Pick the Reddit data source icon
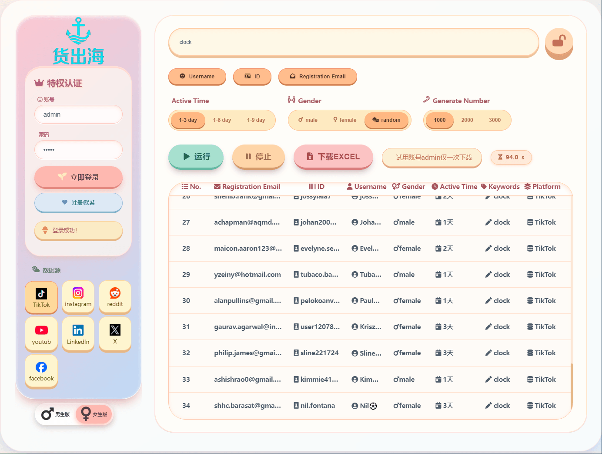 [x=115, y=296]
